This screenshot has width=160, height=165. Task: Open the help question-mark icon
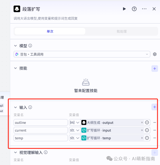[x=134, y=9]
